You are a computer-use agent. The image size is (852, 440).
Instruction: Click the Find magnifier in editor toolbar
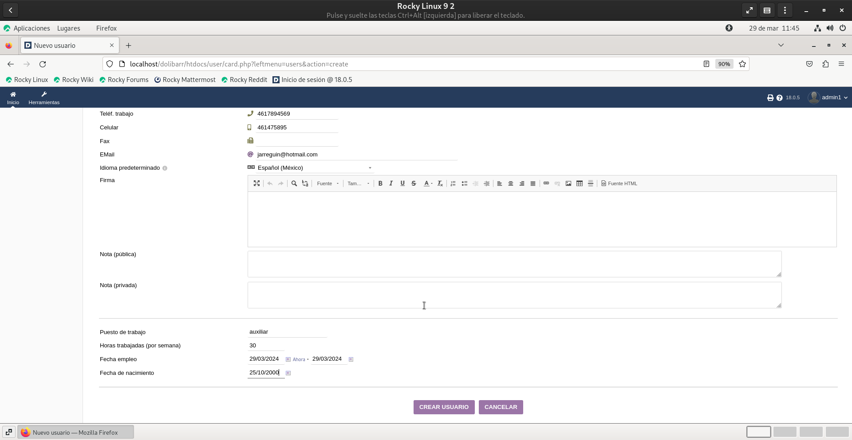[294, 183]
